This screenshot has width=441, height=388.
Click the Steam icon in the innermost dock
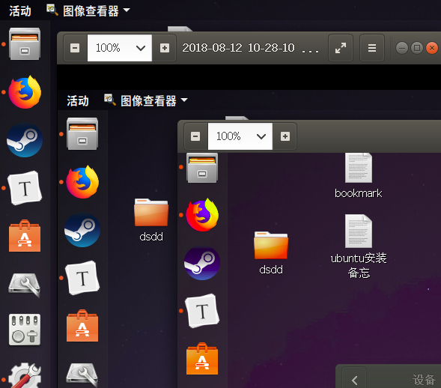click(202, 263)
